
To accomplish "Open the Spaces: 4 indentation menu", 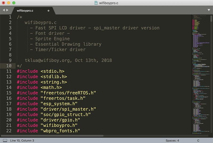I will [x=172, y=140].
